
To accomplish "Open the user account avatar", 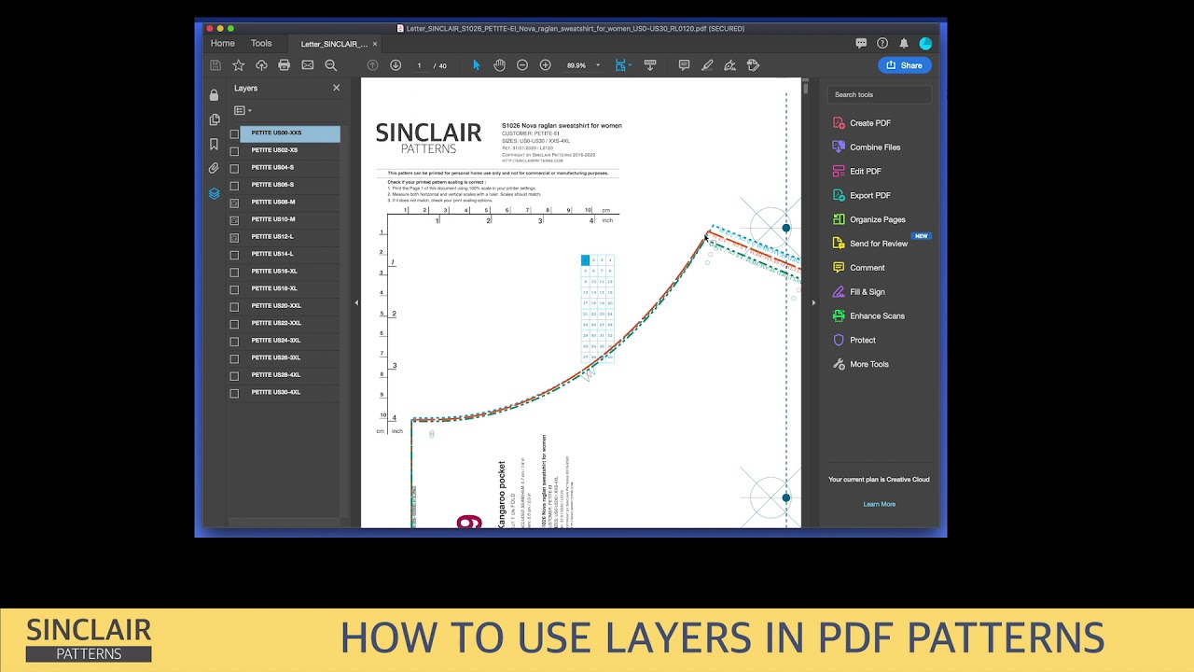I will [925, 43].
